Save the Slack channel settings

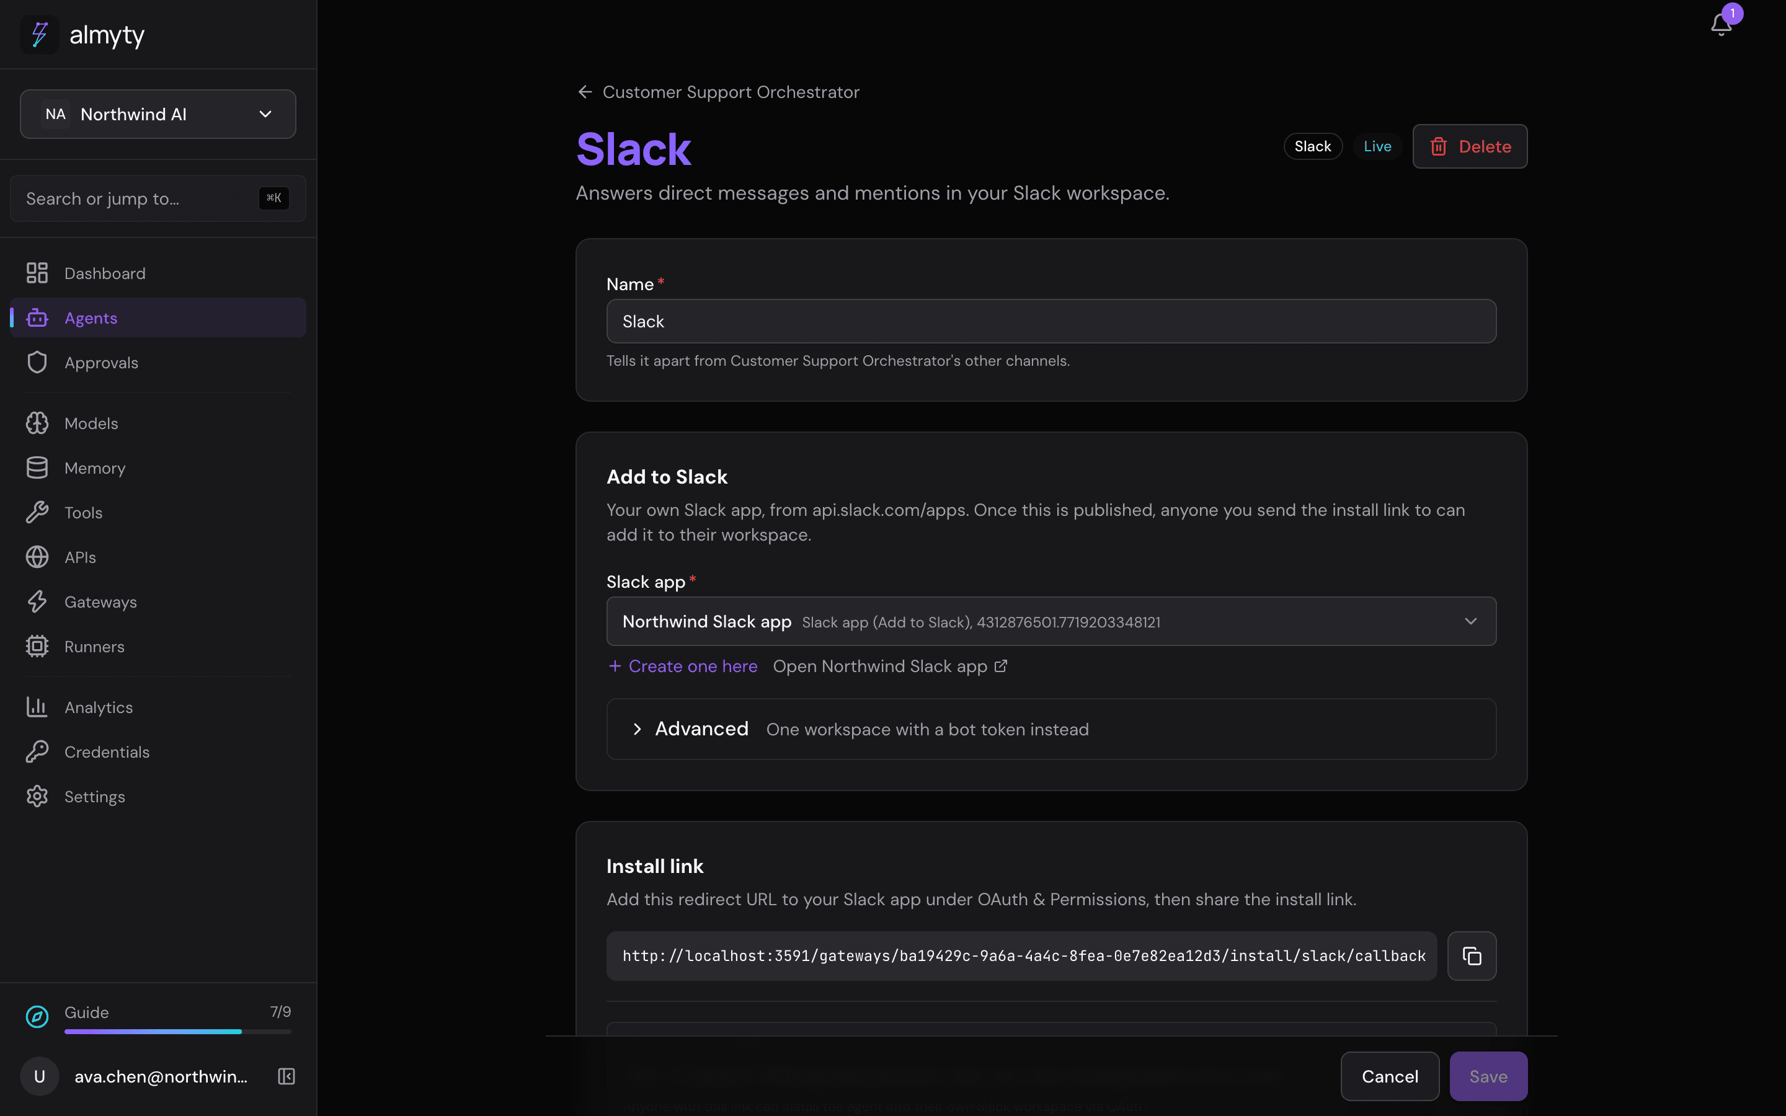point(1488,1076)
